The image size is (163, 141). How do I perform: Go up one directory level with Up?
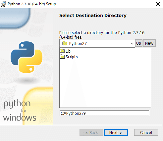(138, 43)
